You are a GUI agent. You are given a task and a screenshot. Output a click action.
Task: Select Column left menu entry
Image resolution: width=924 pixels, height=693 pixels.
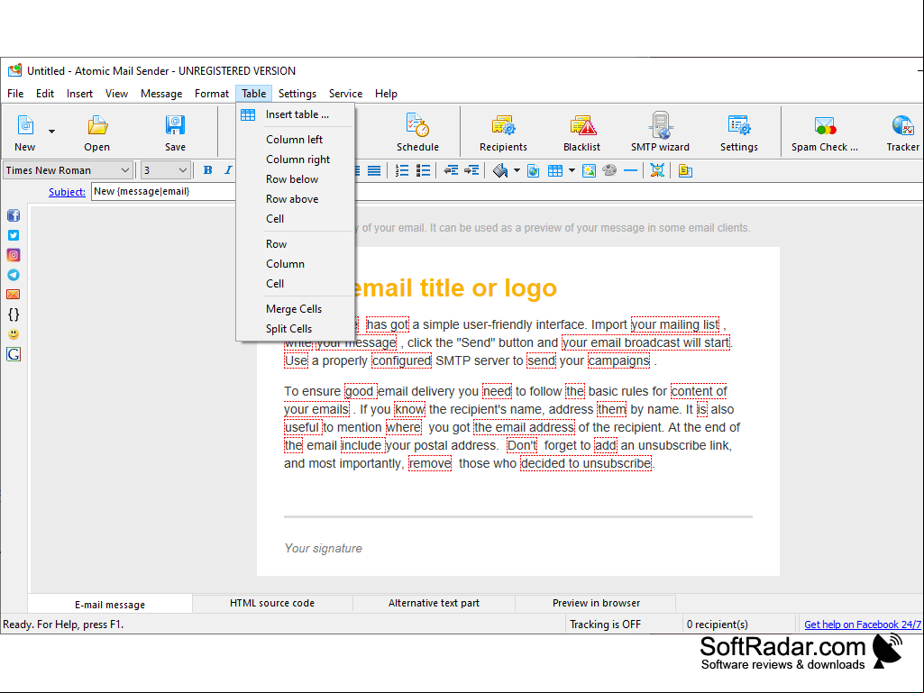point(296,140)
